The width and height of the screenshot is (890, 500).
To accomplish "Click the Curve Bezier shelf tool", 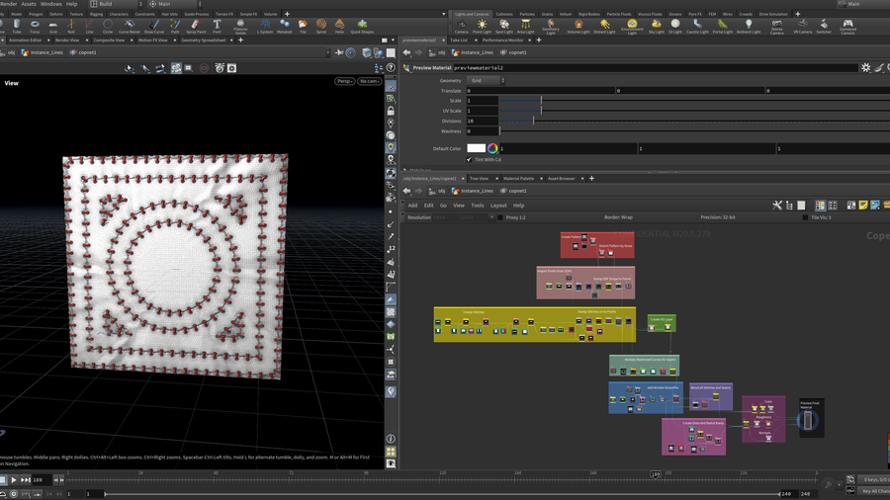I will pos(130,26).
